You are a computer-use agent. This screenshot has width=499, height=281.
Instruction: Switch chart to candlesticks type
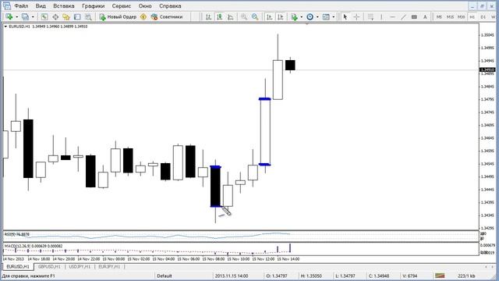[x=220, y=17]
